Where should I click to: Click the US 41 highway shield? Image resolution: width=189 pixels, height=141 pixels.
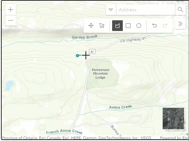click(x=92, y=52)
